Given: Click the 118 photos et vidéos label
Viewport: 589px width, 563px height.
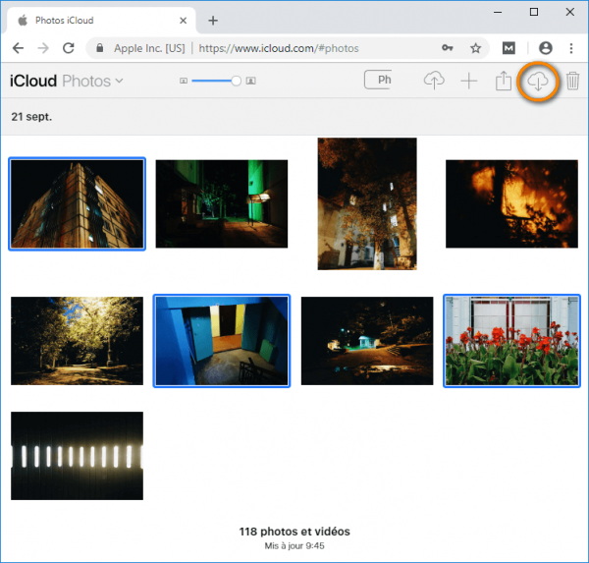Looking at the screenshot, I should 294,532.
